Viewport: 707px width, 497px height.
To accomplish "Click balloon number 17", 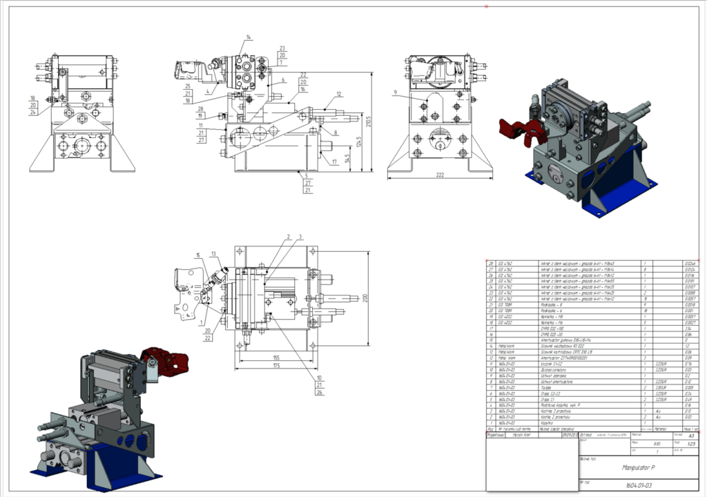I will (x=333, y=163).
